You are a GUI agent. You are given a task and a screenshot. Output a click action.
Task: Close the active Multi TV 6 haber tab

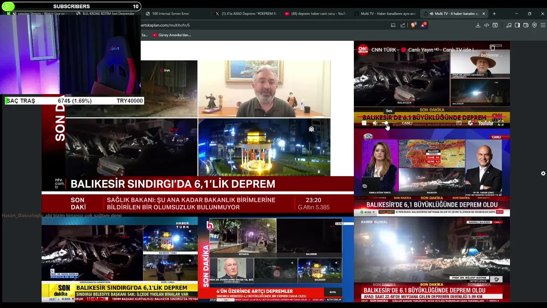point(484,14)
